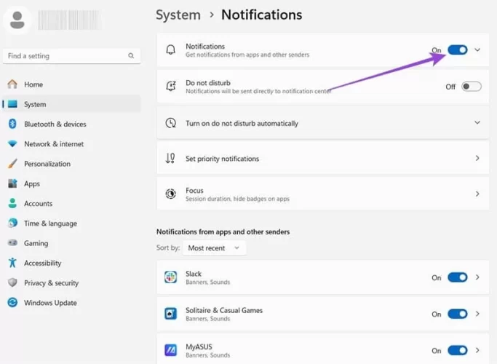
Task: Turn off the main Notifications toggle
Action: point(457,50)
